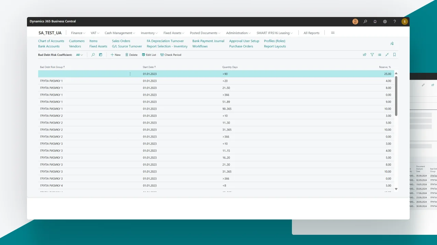437x245 pixels.
Task: Open the 'All' view selector dropdown
Action: click(80, 55)
